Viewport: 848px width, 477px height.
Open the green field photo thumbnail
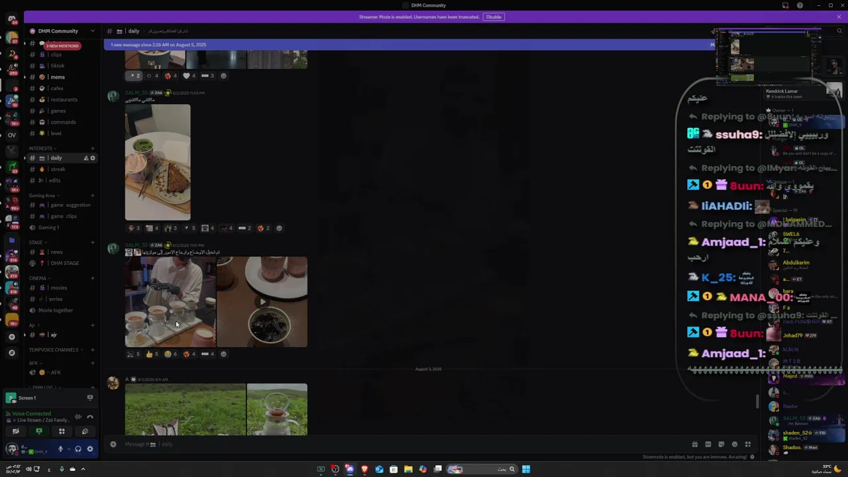point(185,409)
